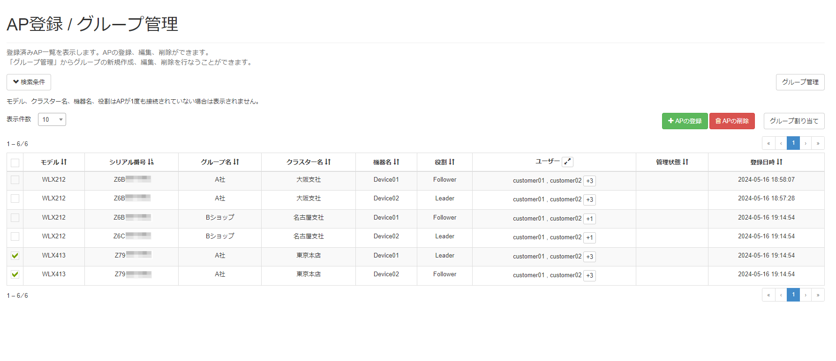The width and height of the screenshot is (836, 361).
Task: Sort by グループ名 column sort icon
Action: tap(236, 162)
